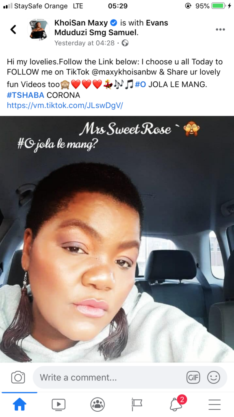The width and height of the screenshot is (234, 417).
Task: Open Evans Mduduzi Smg Samuel profile
Action: click(111, 28)
